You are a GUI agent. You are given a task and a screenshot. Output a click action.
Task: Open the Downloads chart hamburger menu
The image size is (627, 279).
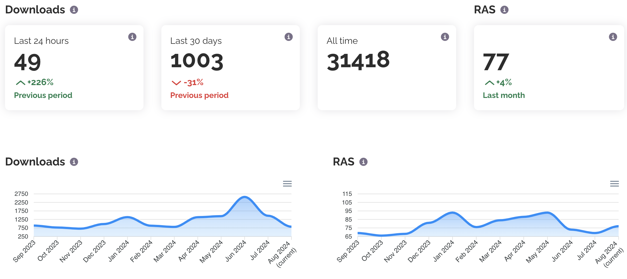point(287,184)
